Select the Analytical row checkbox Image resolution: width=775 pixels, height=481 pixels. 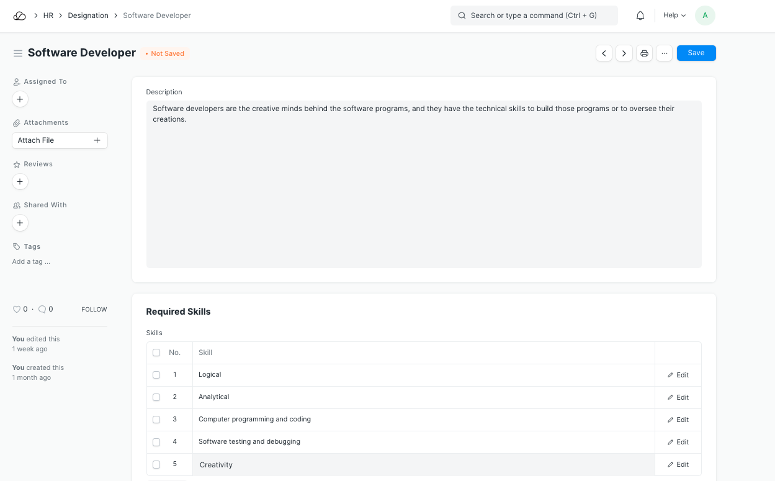(156, 397)
